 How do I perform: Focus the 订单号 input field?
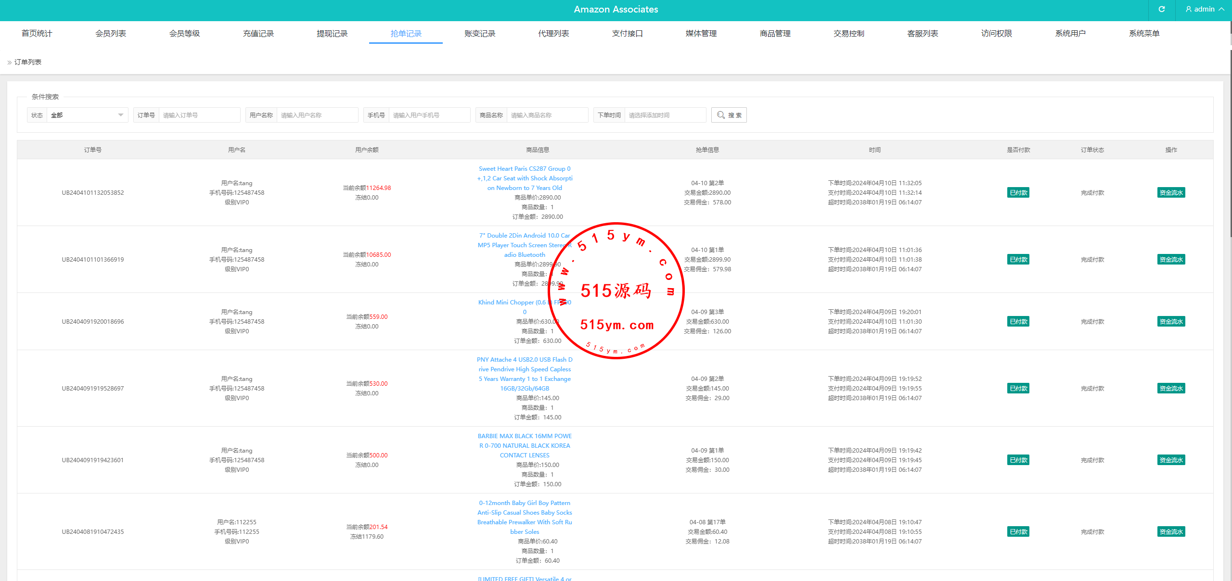pyautogui.click(x=199, y=115)
